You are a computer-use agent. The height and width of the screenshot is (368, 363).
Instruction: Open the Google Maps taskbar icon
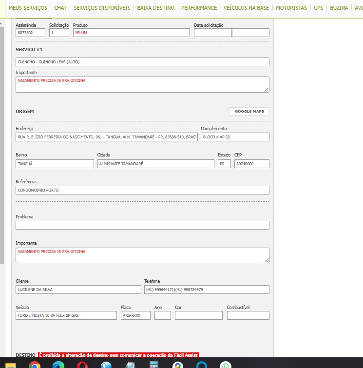(x=178, y=365)
